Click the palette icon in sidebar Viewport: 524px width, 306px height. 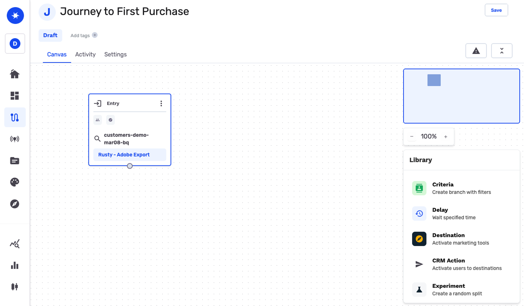(15, 182)
